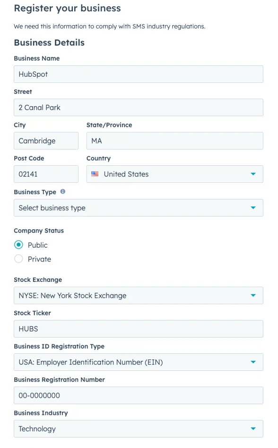Click the Business Name field with HubSpot
This screenshot has width=278, height=448.
point(138,74)
